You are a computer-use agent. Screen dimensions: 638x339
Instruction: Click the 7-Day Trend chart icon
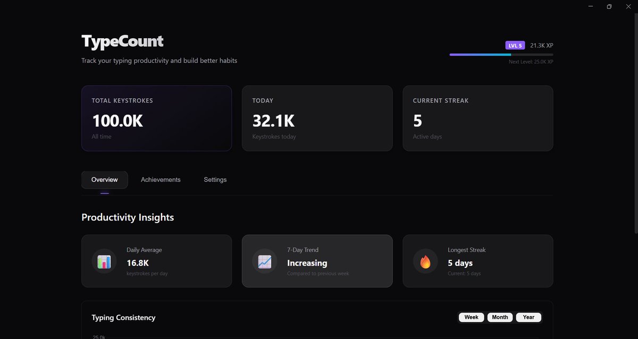coord(265,261)
